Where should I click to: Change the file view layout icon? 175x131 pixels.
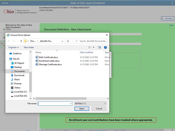click(90, 47)
